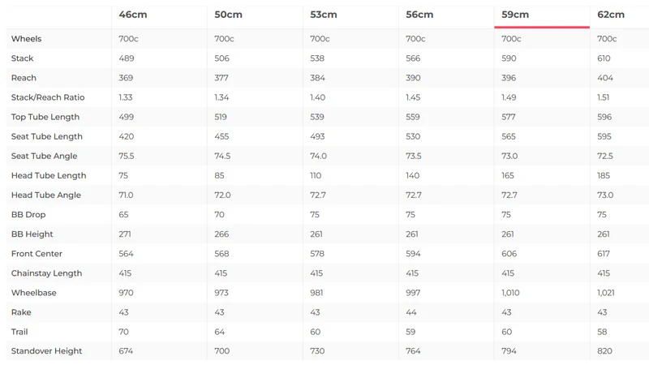649x365 pixels.
Task: Click the 1.49 stack/reach ratio cell
Action: pos(509,97)
